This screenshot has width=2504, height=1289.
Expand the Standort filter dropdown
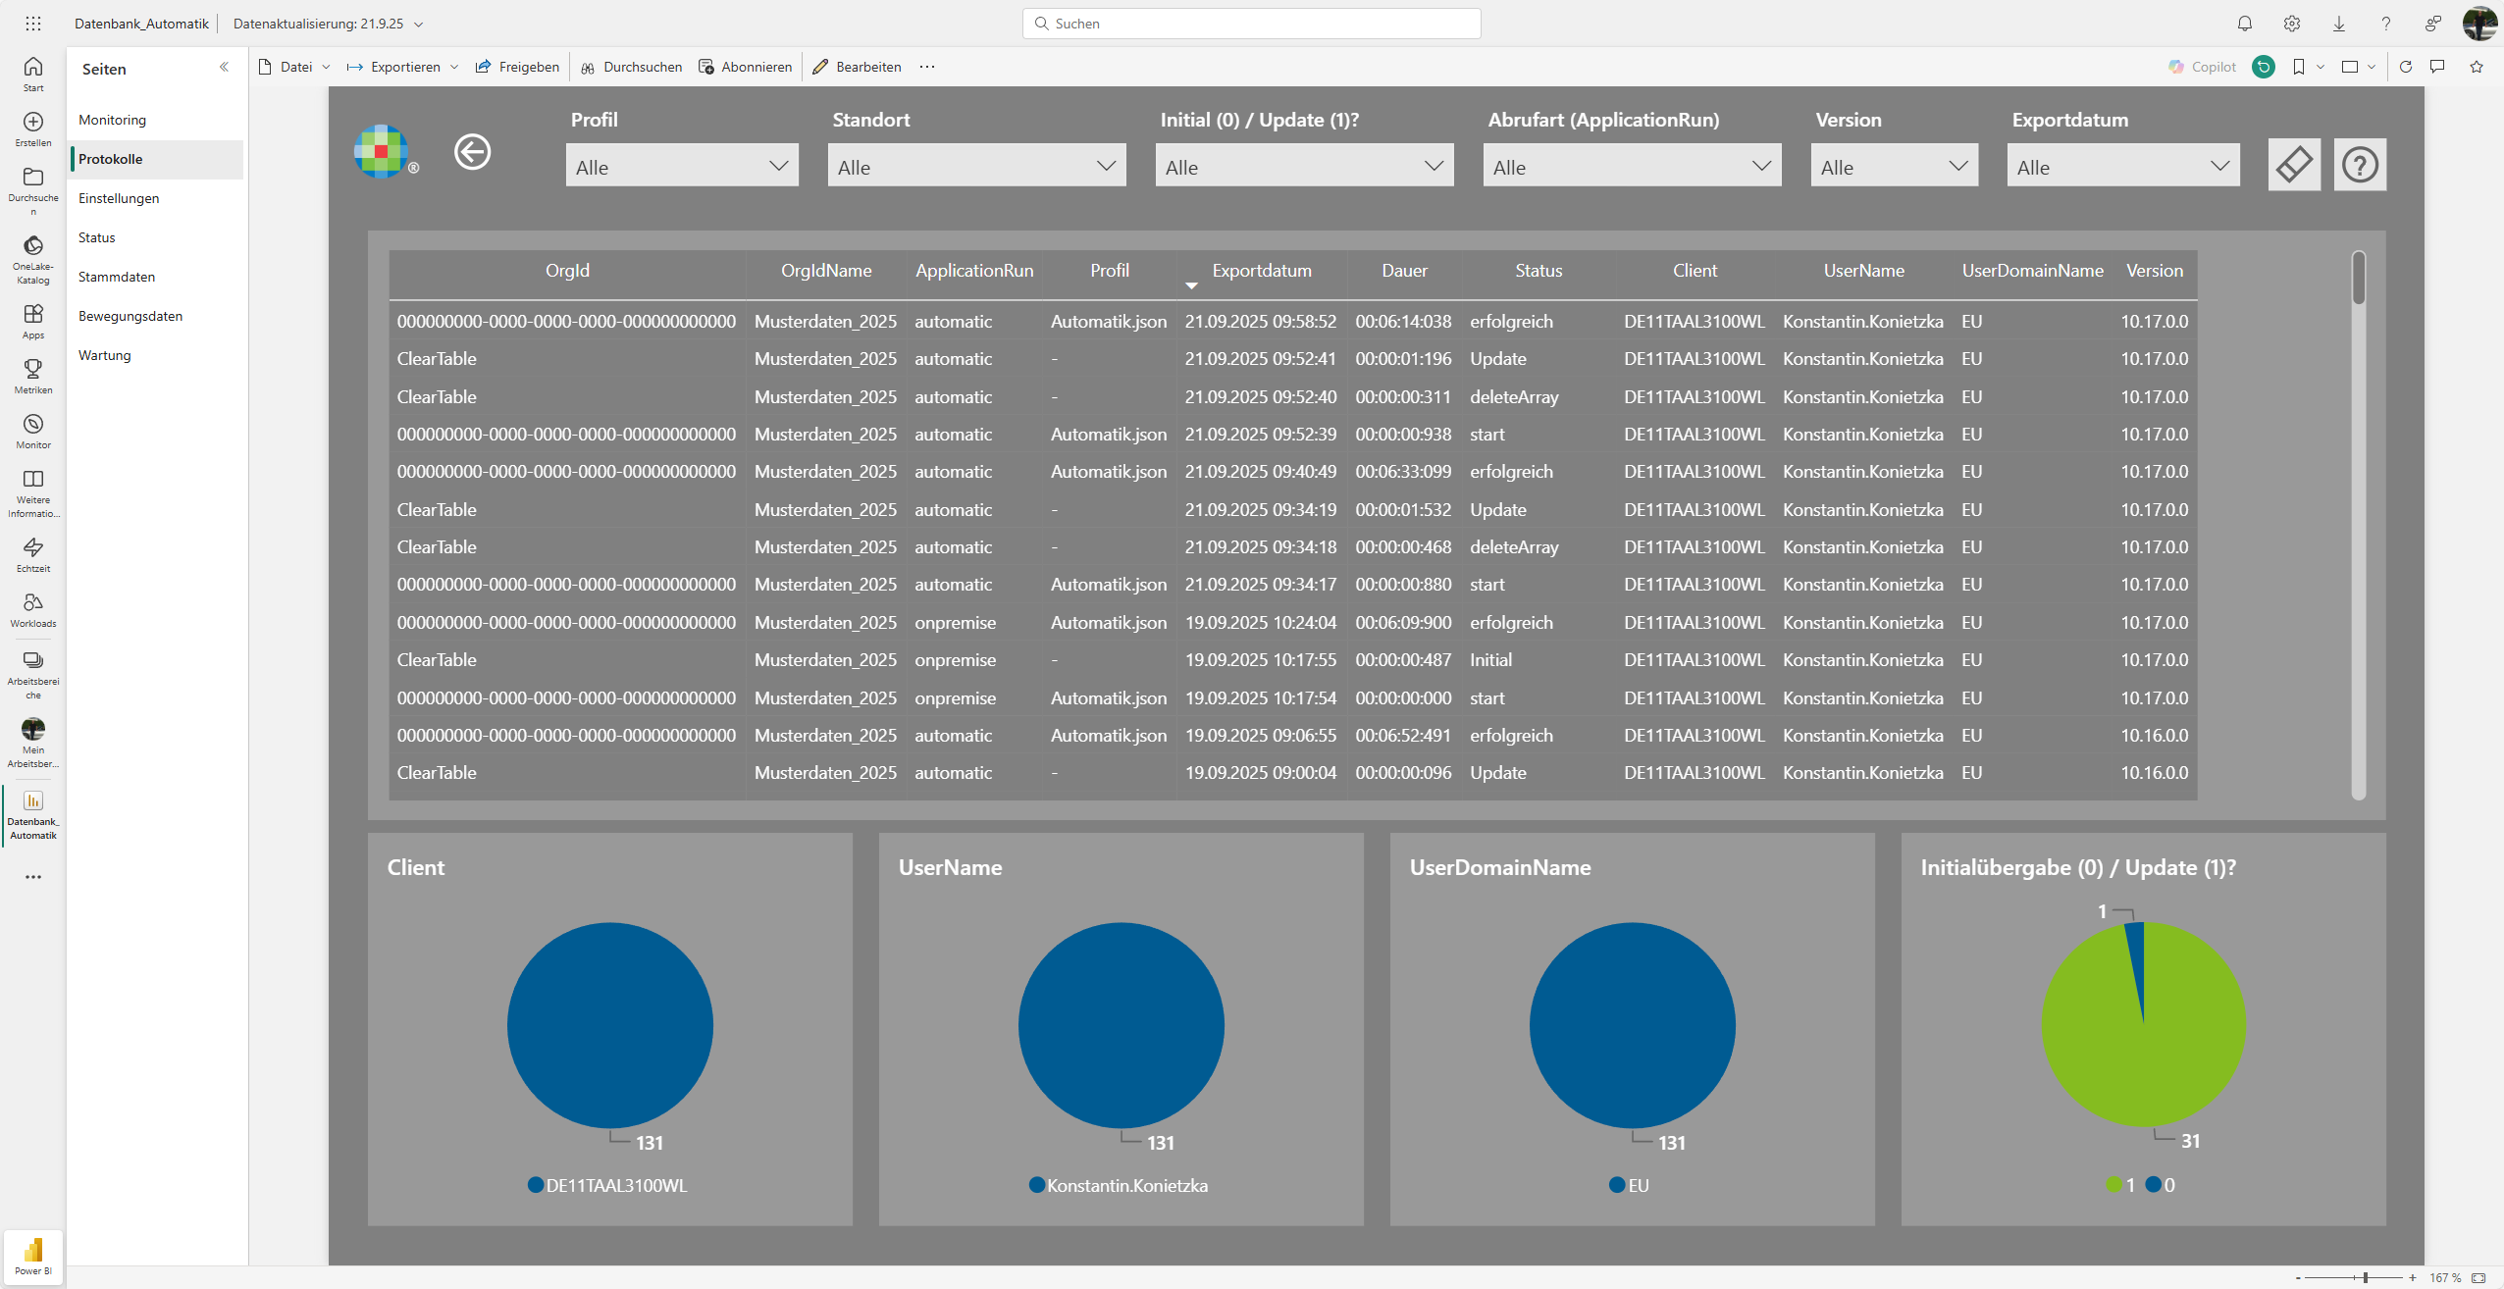[976, 166]
